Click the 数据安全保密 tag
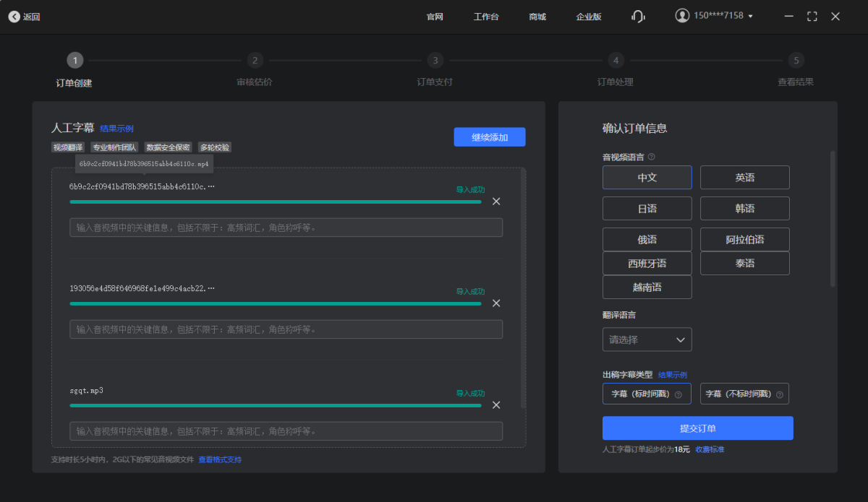This screenshot has width=868, height=502. (x=169, y=147)
